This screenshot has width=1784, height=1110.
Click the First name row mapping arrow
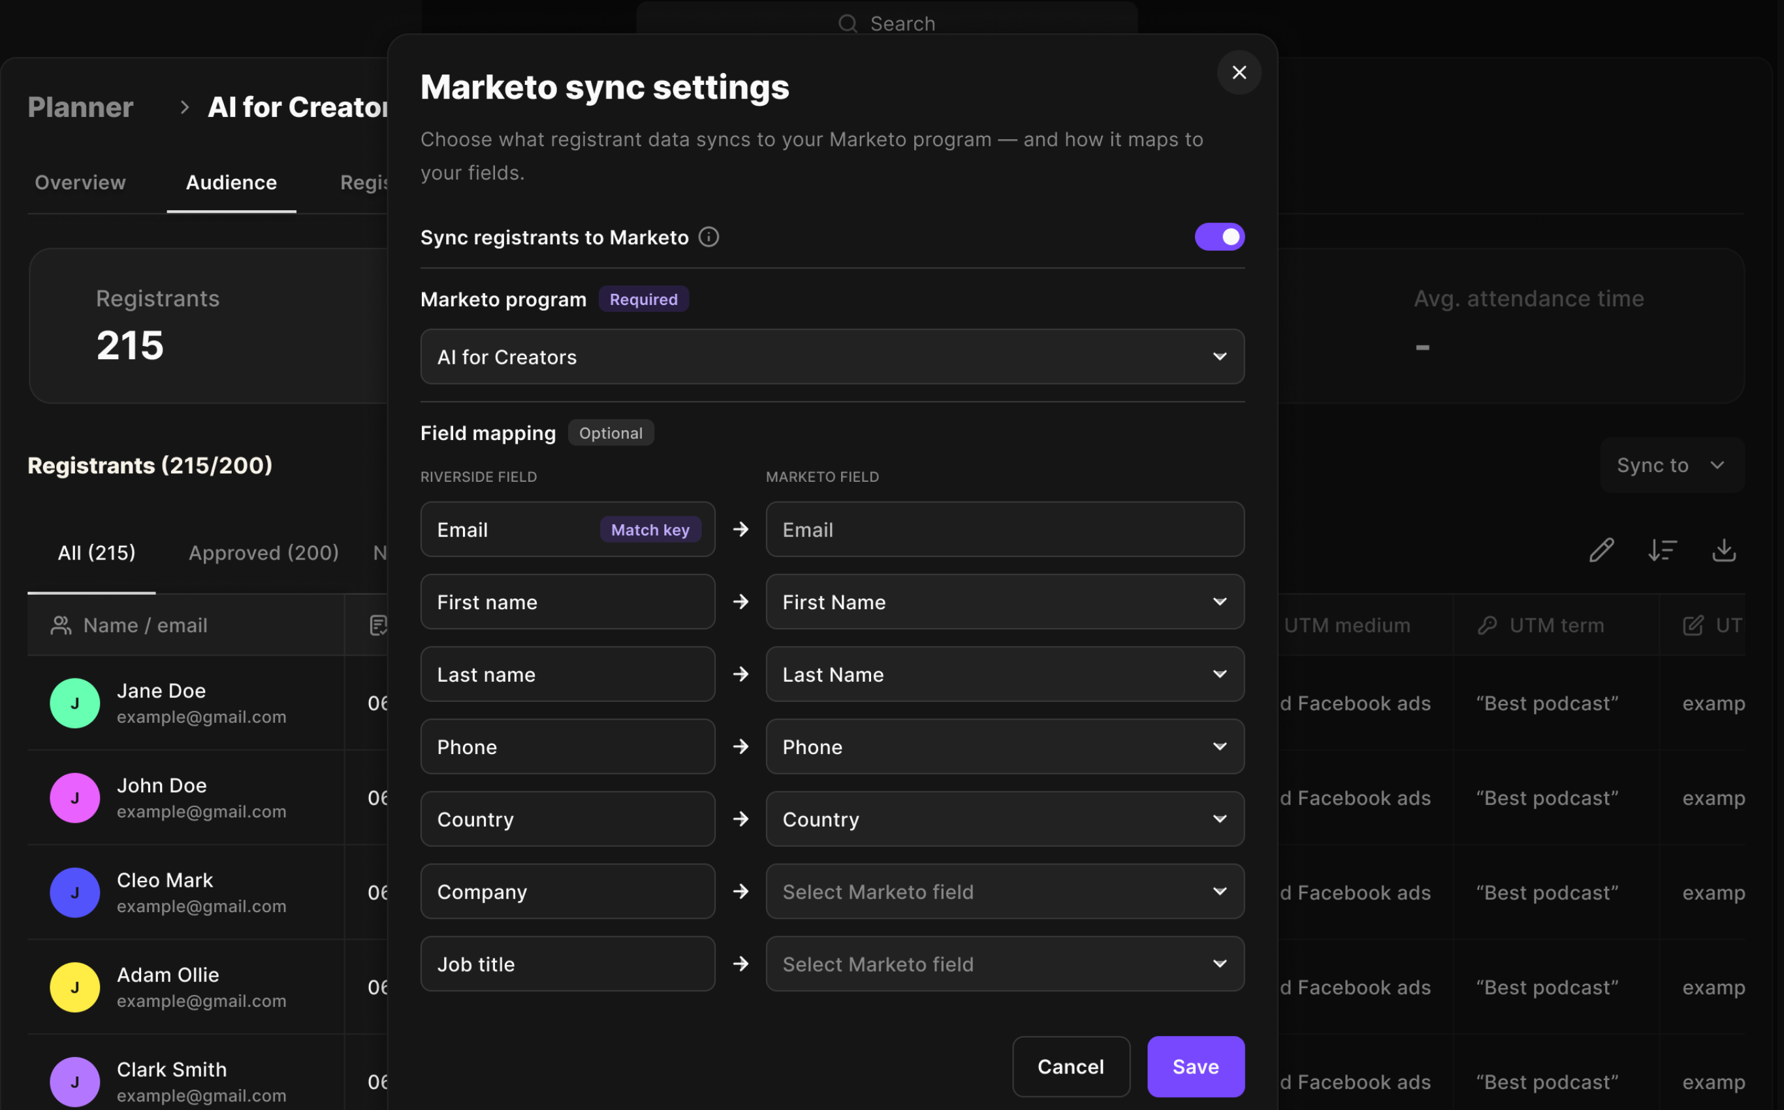(x=740, y=602)
